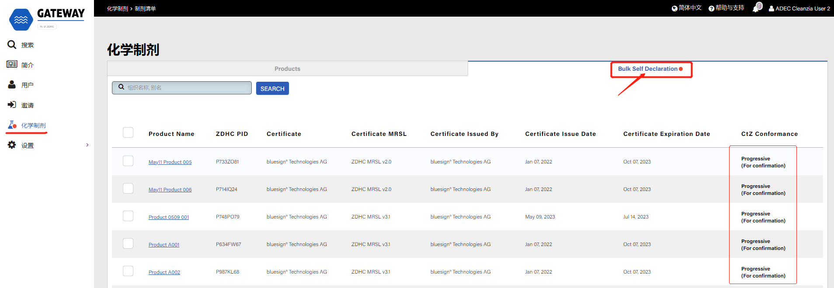834x288 pixels.
Task: Click the 制剂清单 breadcrumb item
Action: pos(145,9)
